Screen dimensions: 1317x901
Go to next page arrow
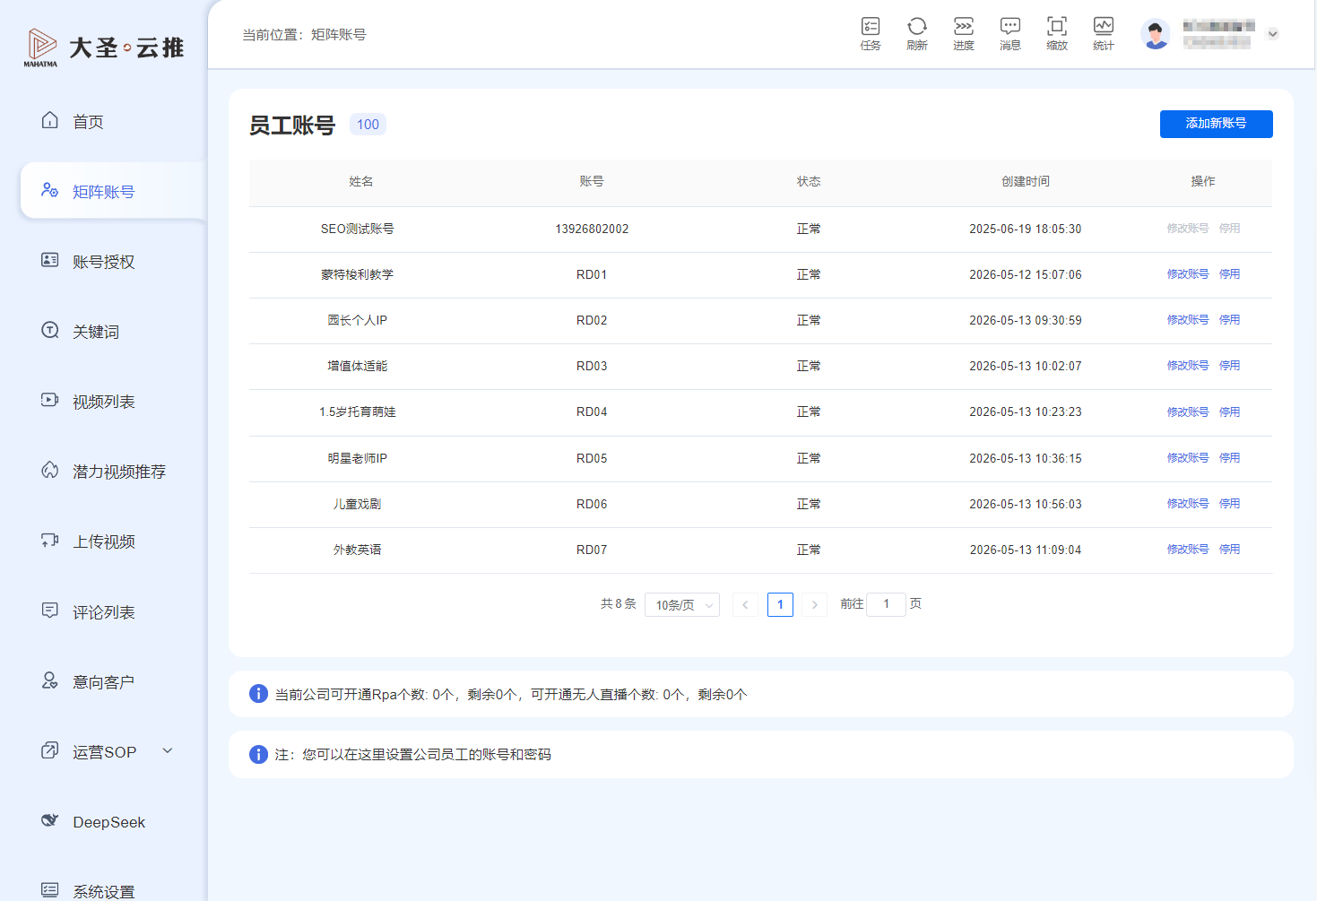(x=814, y=605)
